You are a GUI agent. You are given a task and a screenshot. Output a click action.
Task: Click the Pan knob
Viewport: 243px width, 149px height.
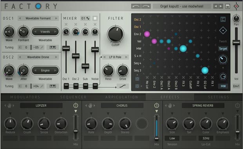pyautogui.click(x=236, y=18)
